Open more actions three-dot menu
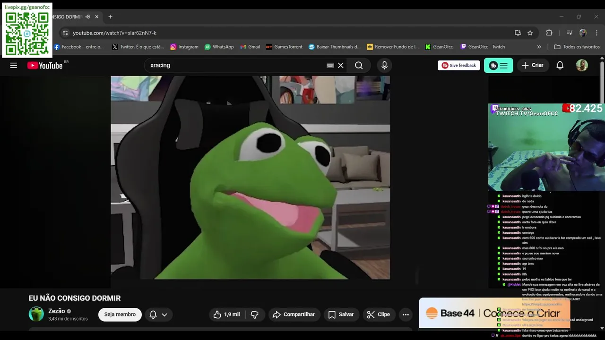The width and height of the screenshot is (605, 340). click(x=406, y=314)
